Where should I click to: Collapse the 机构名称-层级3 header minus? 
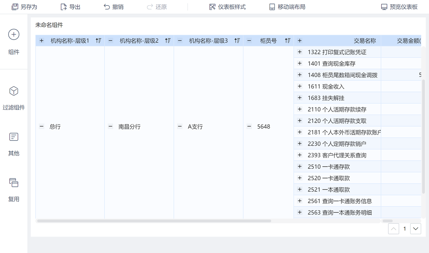[180, 41]
